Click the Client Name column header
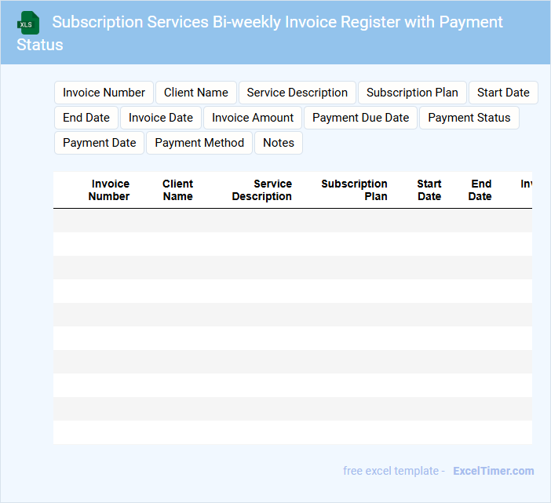Image resolution: width=551 pixels, height=503 pixels. click(177, 190)
